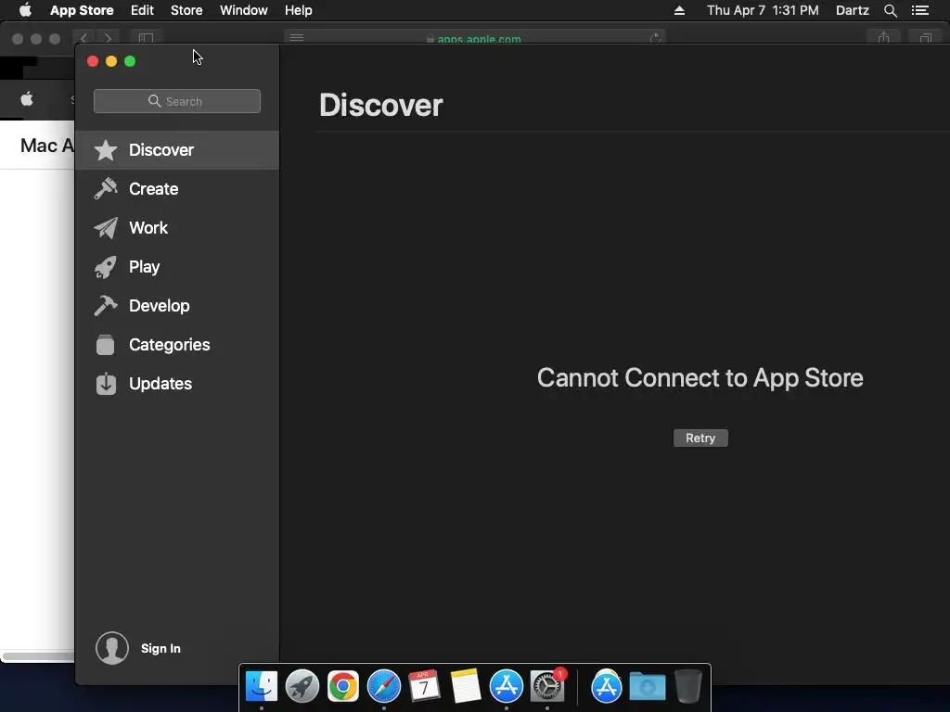950x712 pixels.
Task: Open the Edit menu
Action: coord(142,10)
